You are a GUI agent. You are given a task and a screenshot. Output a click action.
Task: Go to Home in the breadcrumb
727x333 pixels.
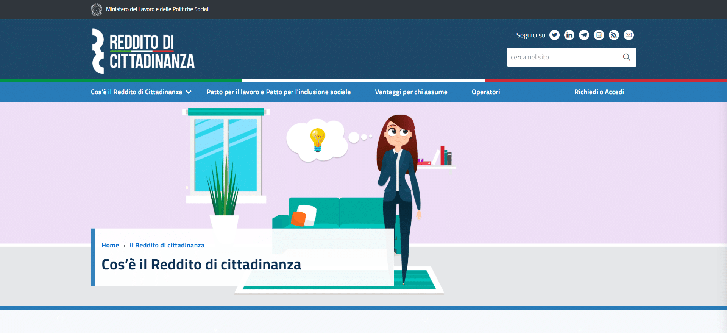click(x=110, y=245)
